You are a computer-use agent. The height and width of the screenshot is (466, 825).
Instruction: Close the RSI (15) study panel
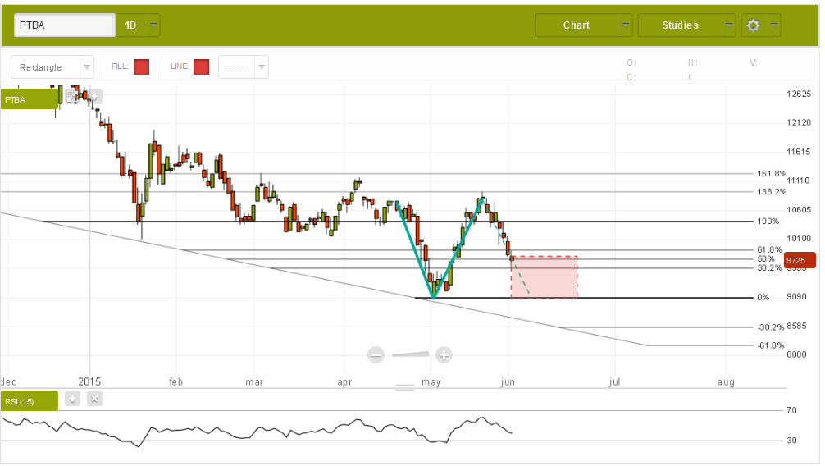pos(94,399)
